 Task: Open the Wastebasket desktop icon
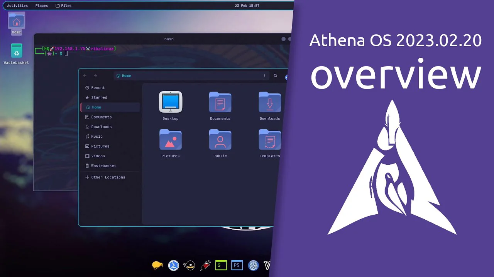tap(16, 54)
